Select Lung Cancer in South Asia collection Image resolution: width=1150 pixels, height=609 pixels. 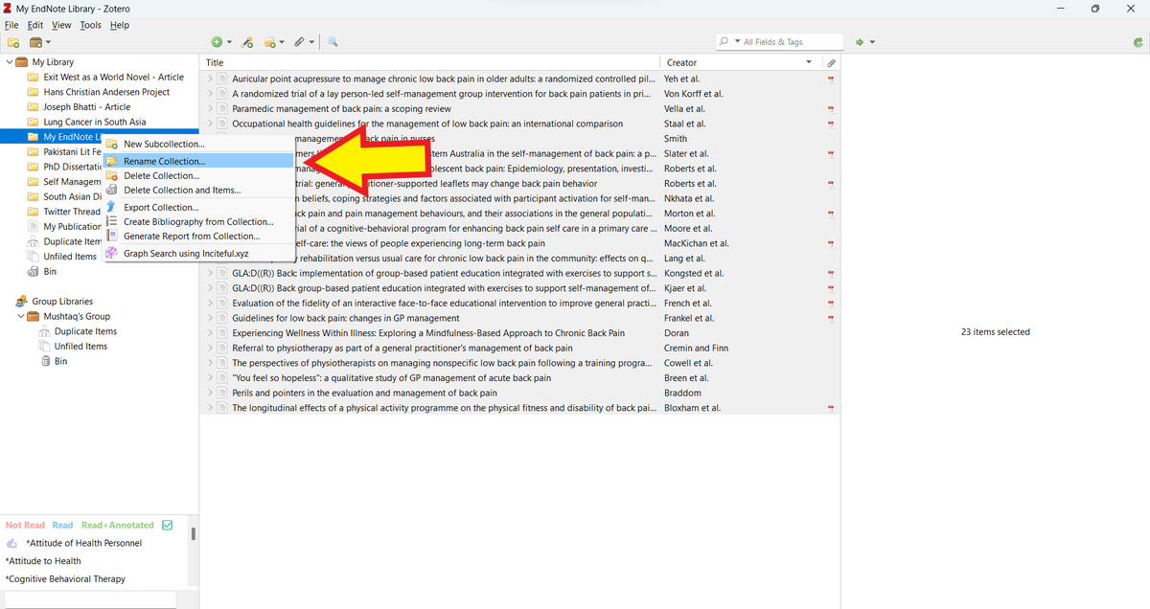point(95,122)
